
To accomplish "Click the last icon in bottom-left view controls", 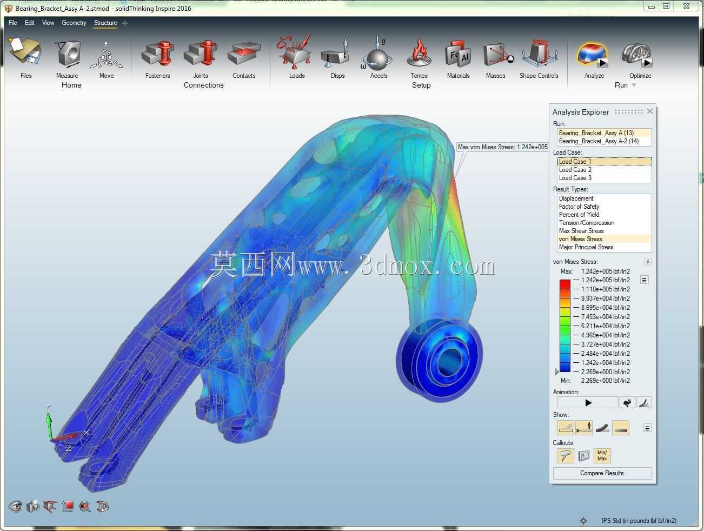I will pyautogui.click(x=102, y=507).
